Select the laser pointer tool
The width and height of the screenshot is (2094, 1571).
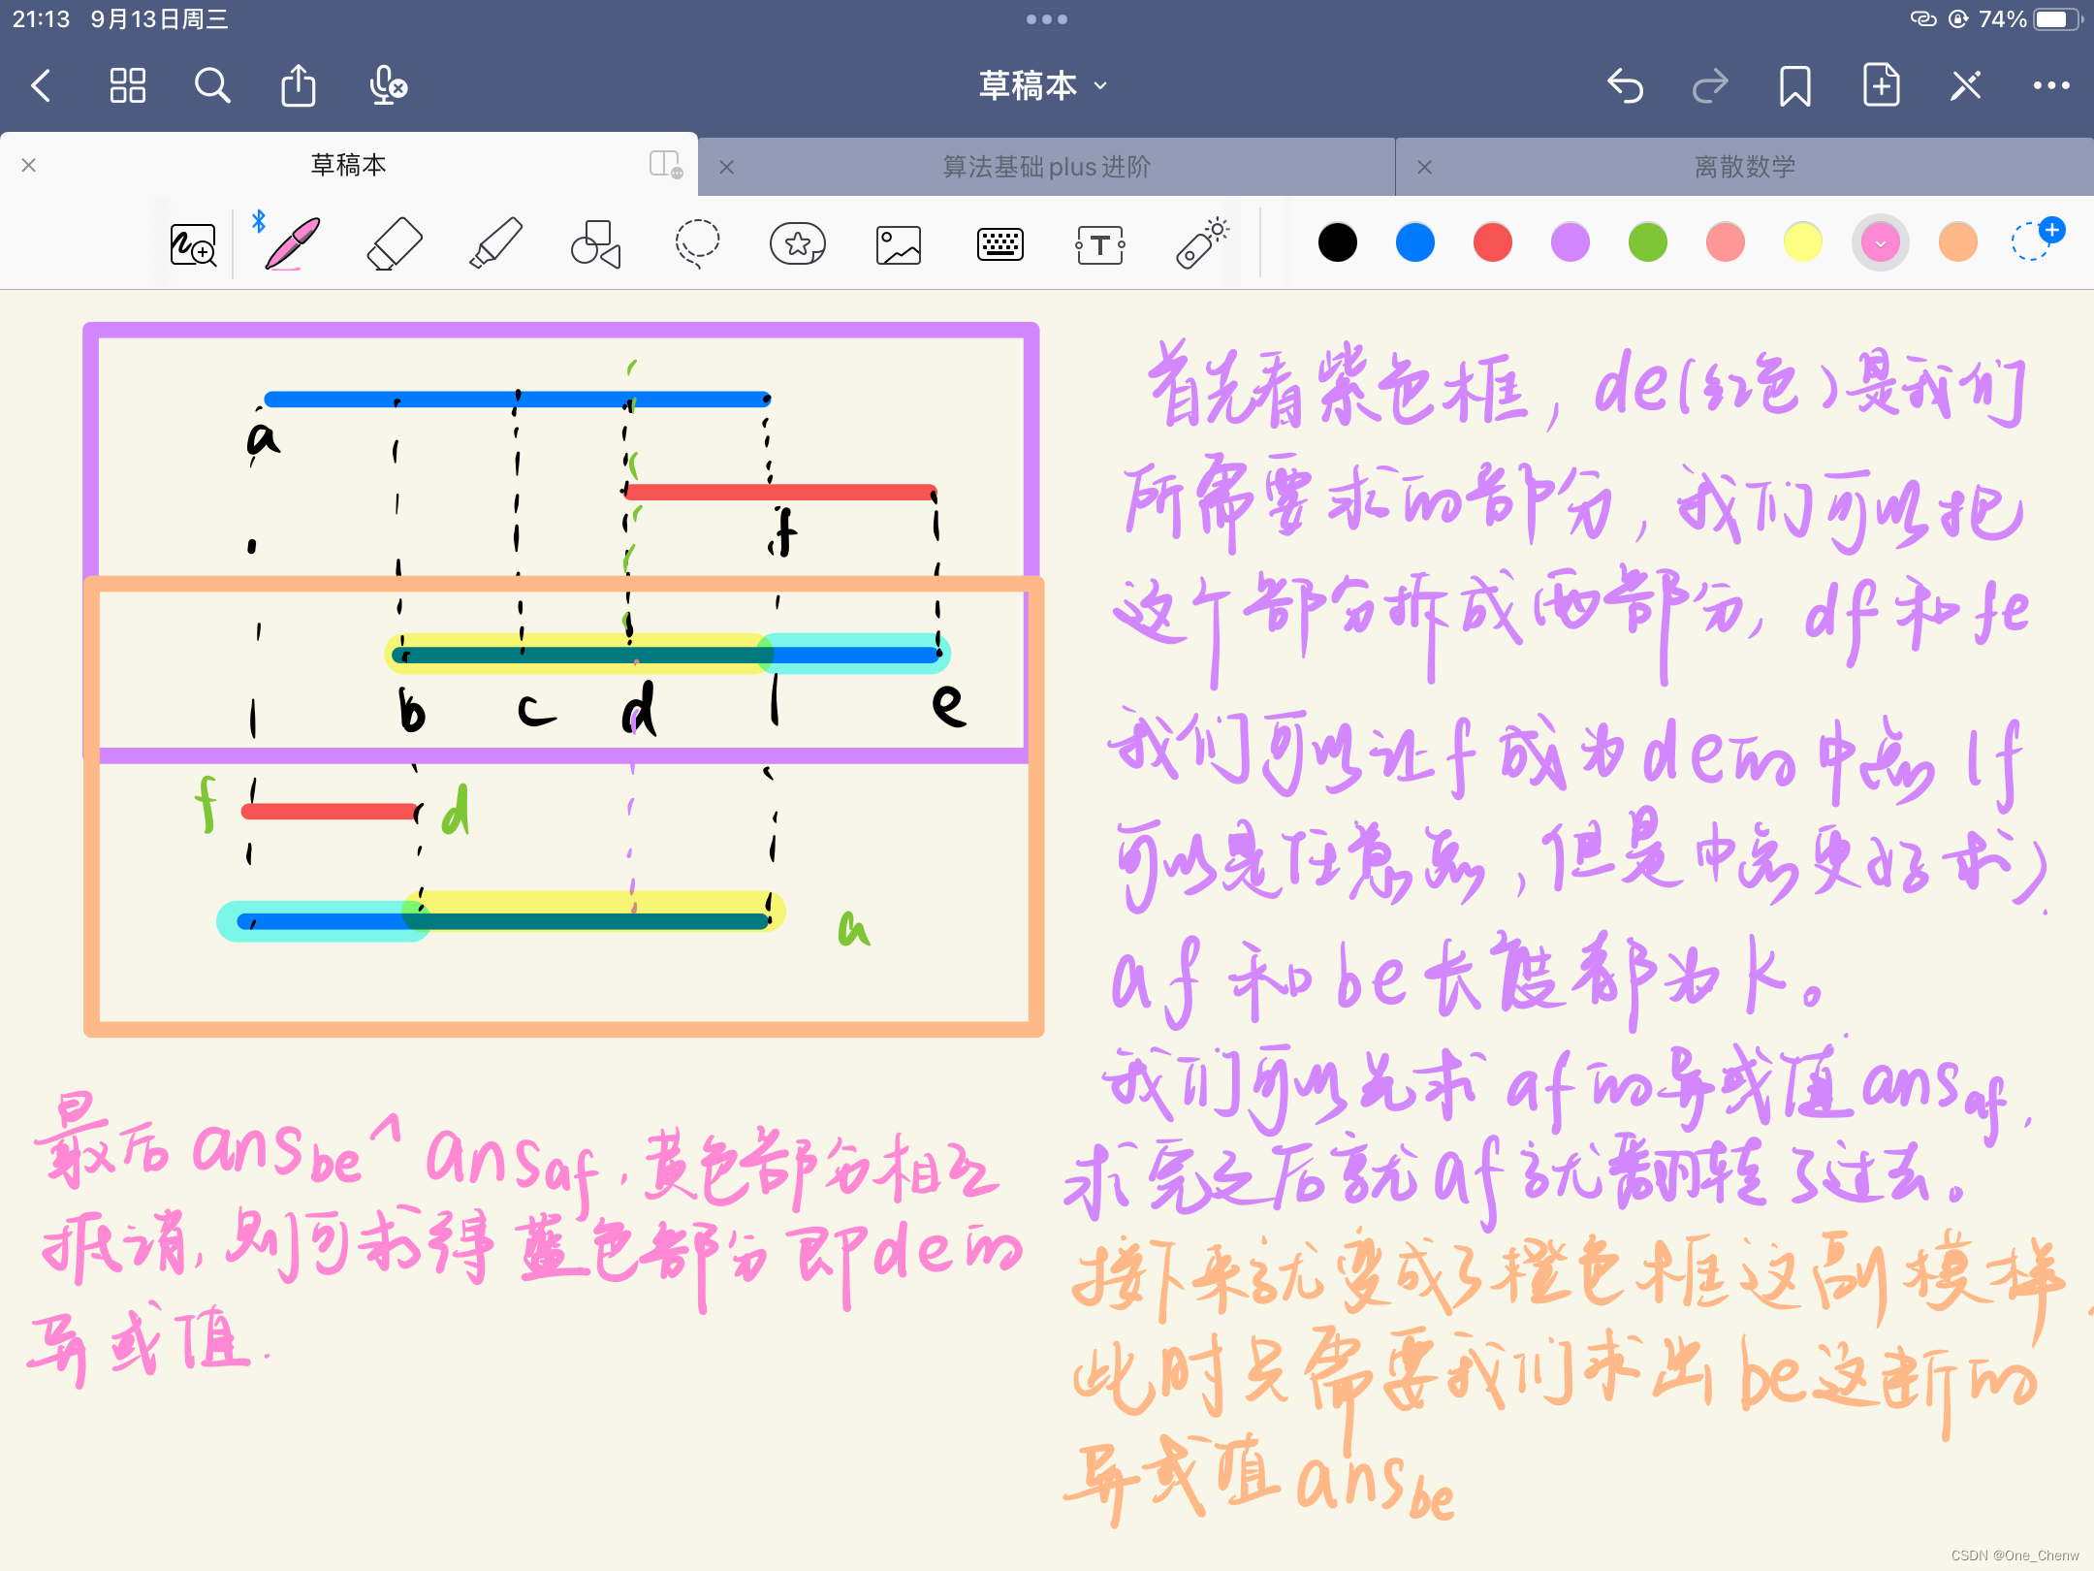1201,243
